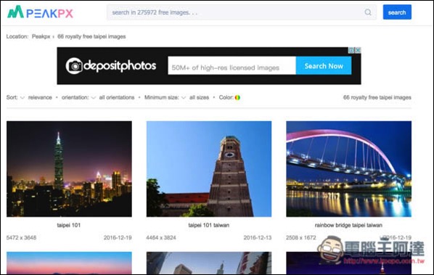Click the magnifier icon in search box

click(x=368, y=12)
